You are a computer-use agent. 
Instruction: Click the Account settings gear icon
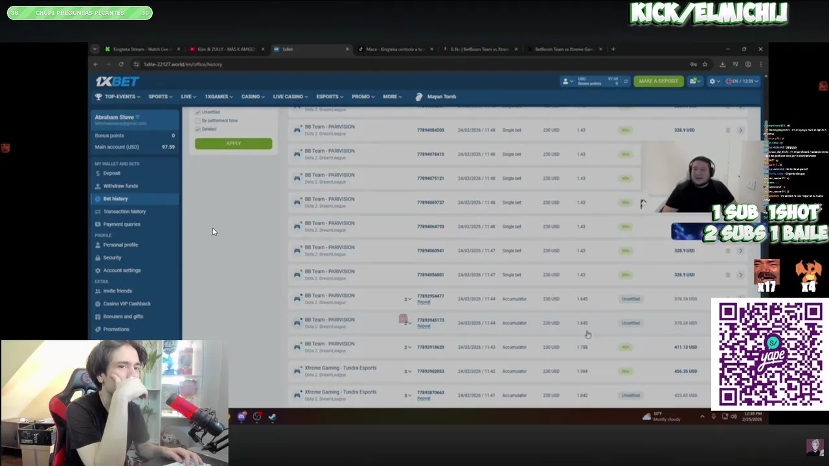pyautogui.click(x=97, y=271)
